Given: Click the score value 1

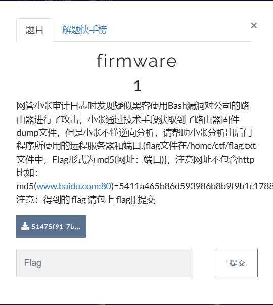Looking at the screenshot, I should click(x=138, y=86).
